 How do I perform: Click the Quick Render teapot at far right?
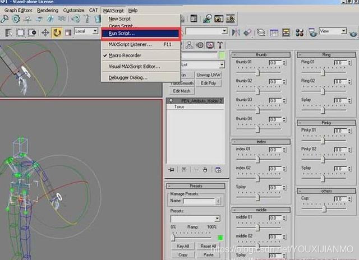tap(353, 34)
